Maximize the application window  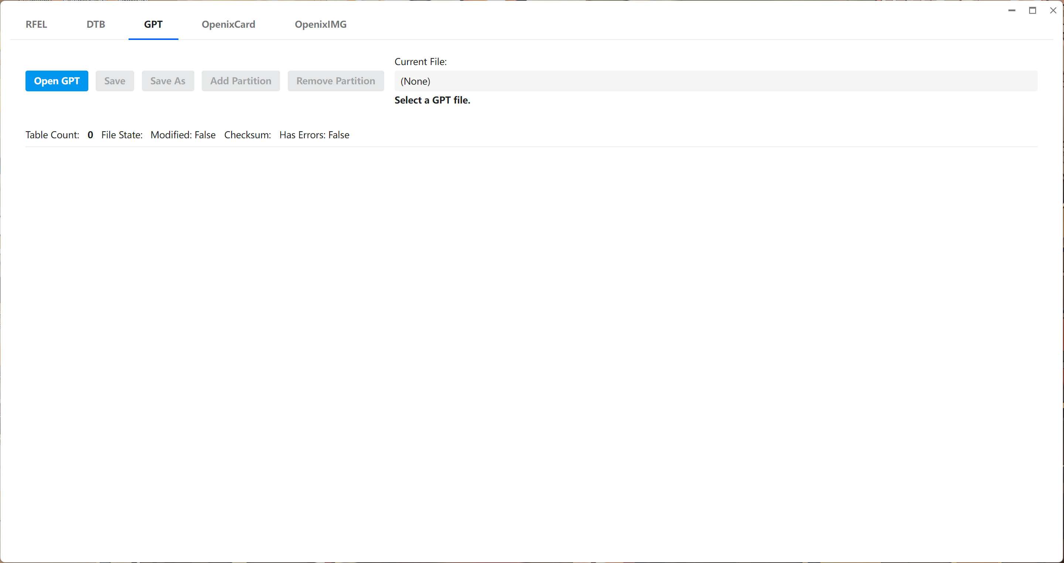point(1032,10)
